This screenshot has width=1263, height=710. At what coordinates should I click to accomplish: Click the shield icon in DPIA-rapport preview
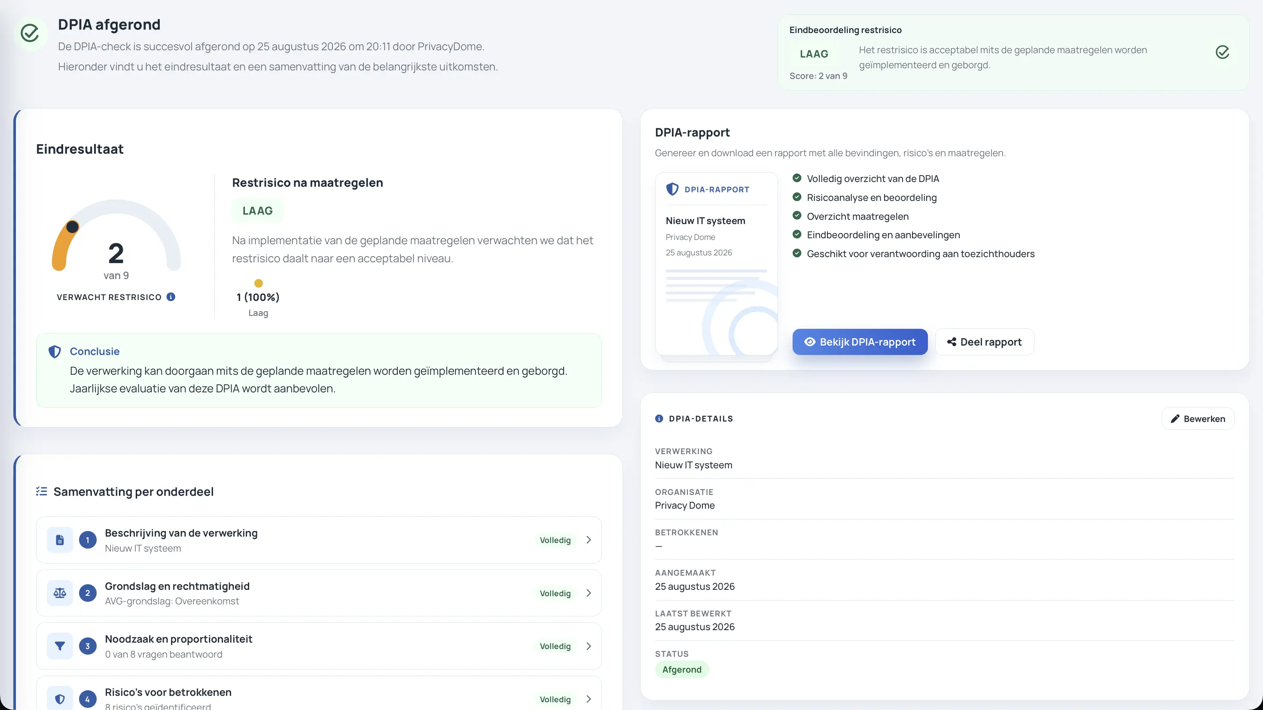[x=672, y=189]
